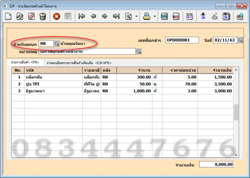Click the rightmost toolbar icon with red check

(x=240, y=16)
